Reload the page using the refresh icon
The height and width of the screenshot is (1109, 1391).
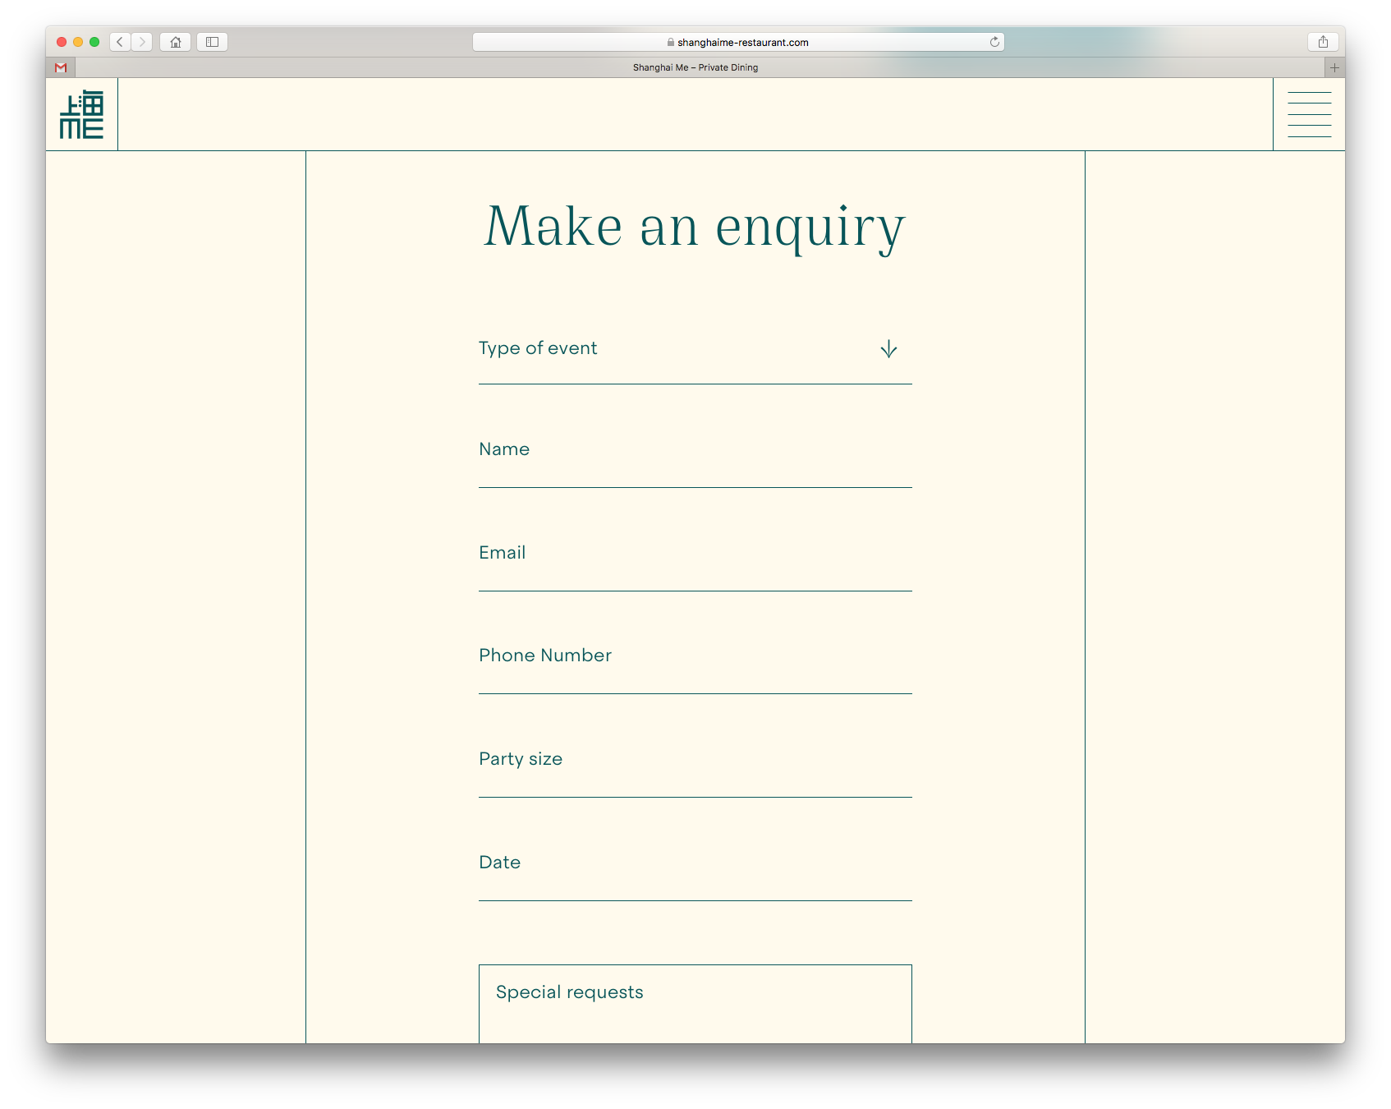(994, 42)
